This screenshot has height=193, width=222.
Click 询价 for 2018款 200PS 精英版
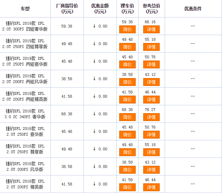[127, 187]
